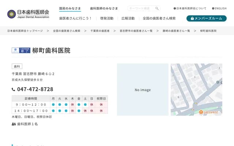The width and height of the screenshot is (234, 146).
Task: Go to 全国の歯医者さん検索 in navigation bar
Action: 159,18
